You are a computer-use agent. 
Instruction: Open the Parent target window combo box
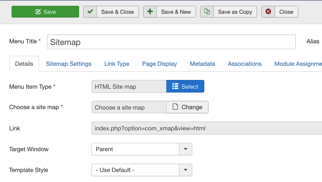click(x=135, y=149)
